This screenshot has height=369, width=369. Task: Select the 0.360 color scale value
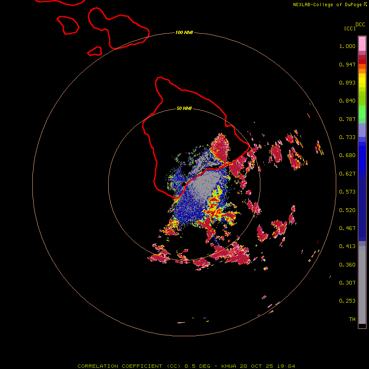(x=347, y=265)
